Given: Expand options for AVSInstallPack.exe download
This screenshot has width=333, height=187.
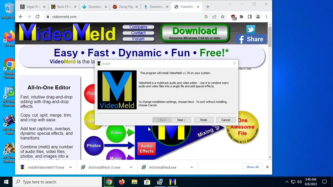Looking at the screenshot, I should [192, 167].
